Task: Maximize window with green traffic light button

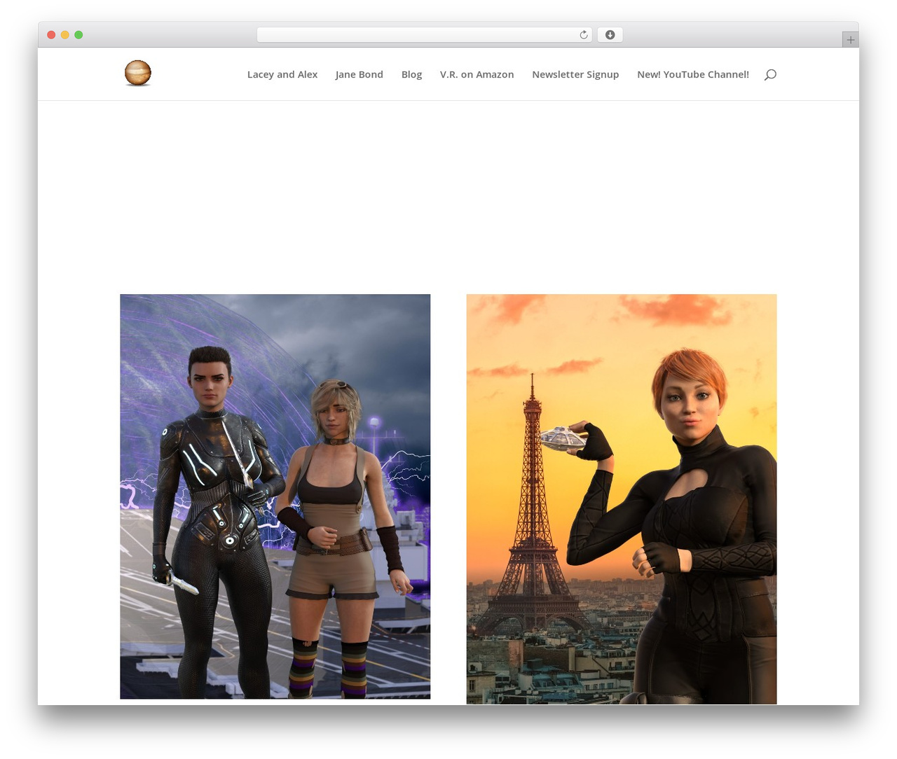Action: point(78,35)
